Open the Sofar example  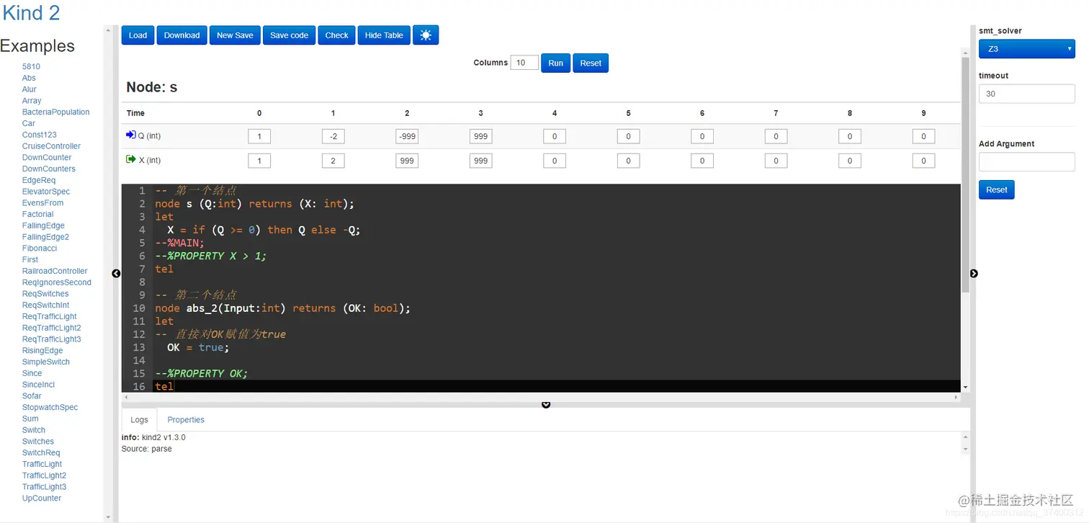[x=32, y=396]
